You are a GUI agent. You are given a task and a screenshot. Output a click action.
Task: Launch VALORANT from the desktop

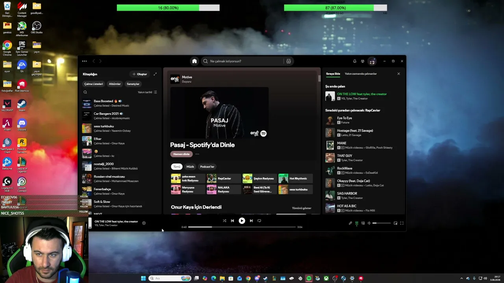[x=7, y=106]
